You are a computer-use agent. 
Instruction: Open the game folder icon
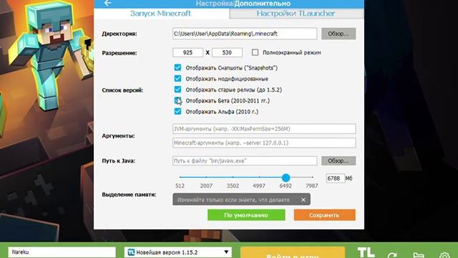[419, 255]
